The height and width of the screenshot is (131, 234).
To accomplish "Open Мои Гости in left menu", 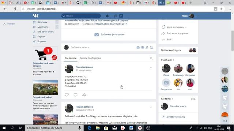I will coord(43,27).
